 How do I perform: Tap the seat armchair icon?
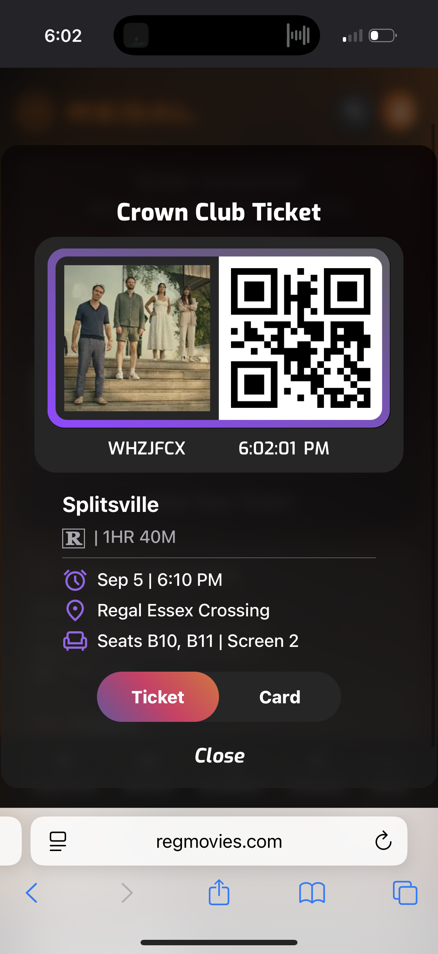[75, 641]
